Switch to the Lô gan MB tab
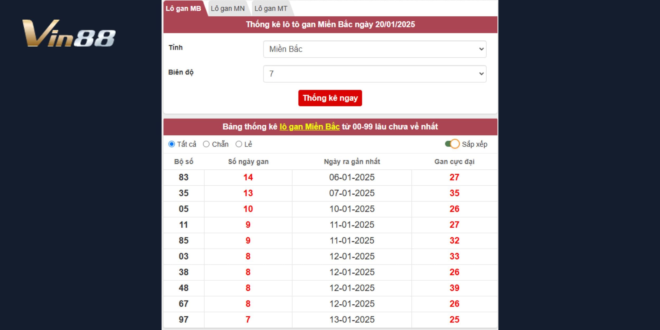The width and height of the screenshot is (660, 330). point(183,8)
